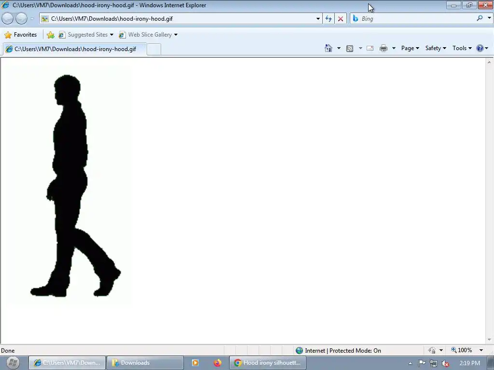Expand the Print options dropdown arrow
The height and width of the screenshot is (370, 494).
pyautogui.click(x=394, y=48)
